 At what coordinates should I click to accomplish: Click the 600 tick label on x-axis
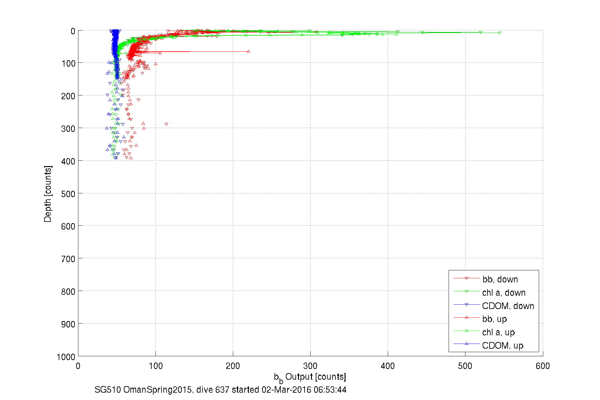(542, 366)
